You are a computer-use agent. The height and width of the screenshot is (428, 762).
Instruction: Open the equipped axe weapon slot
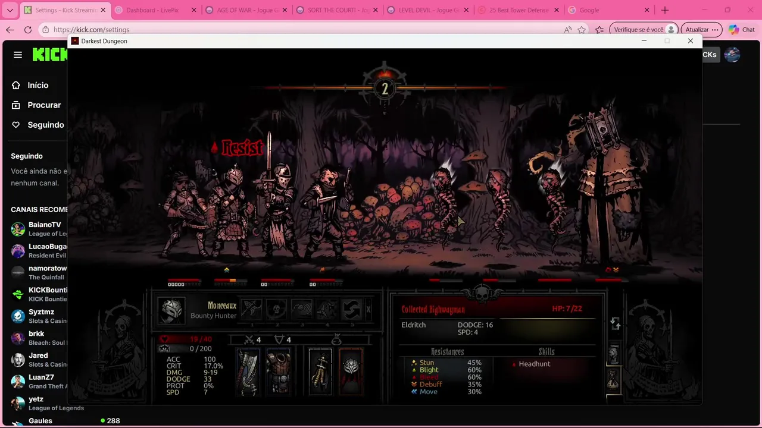coord(248,372)
